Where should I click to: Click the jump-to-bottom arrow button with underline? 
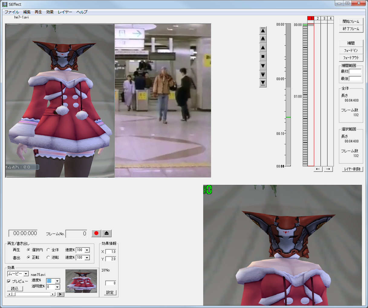(x=263, y=83)
